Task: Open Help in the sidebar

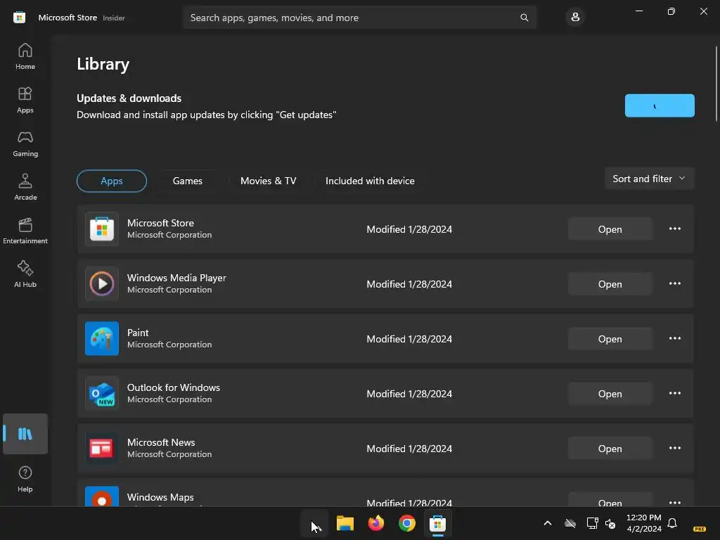Action: click(25, 478)
